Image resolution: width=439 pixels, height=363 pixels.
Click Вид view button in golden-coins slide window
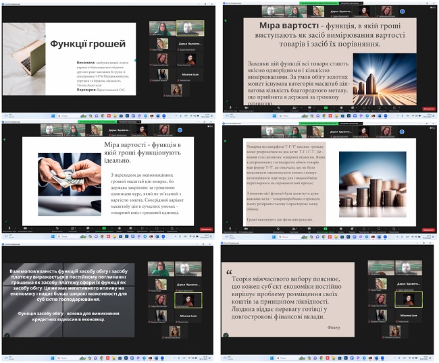(434, 7)
